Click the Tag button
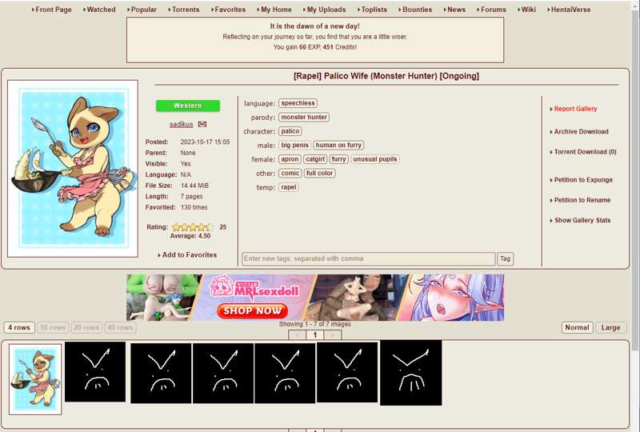Screen dimensions: 640x432 click(505, 258)
